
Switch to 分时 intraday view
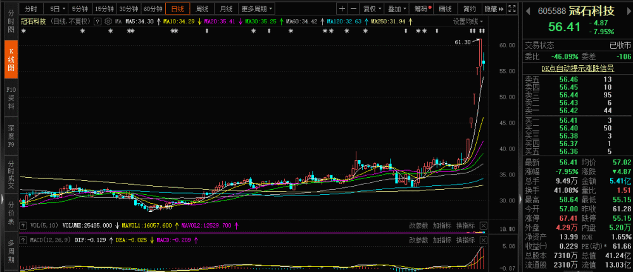click(x=30, y=8)
